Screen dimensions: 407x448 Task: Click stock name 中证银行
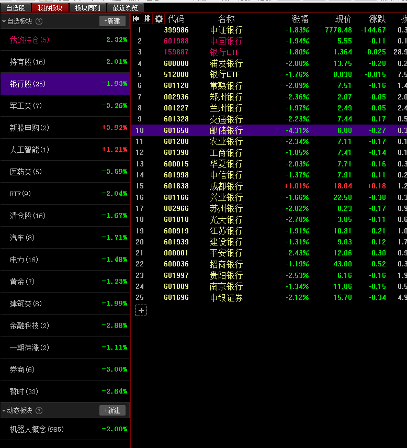click(x=226, y=30)
